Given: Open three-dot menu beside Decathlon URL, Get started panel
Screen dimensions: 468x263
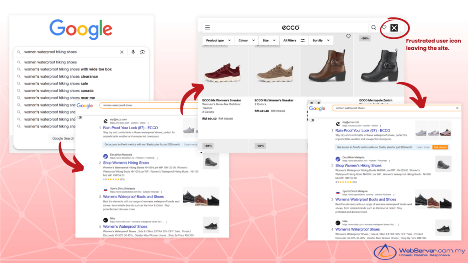Looking at the screenshot, I should point(389,161).
